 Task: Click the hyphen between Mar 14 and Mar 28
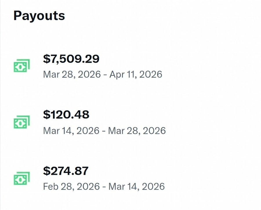coord(104,131)
